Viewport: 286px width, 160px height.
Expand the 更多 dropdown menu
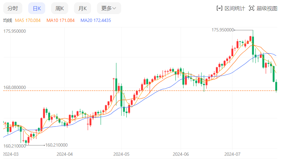click(x=109, y=9)
